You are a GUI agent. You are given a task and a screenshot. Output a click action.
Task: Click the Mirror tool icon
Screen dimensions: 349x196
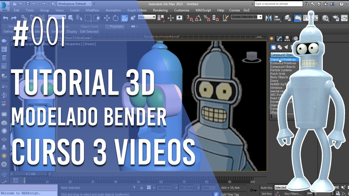pyautogui.click(x=269, y=18)
